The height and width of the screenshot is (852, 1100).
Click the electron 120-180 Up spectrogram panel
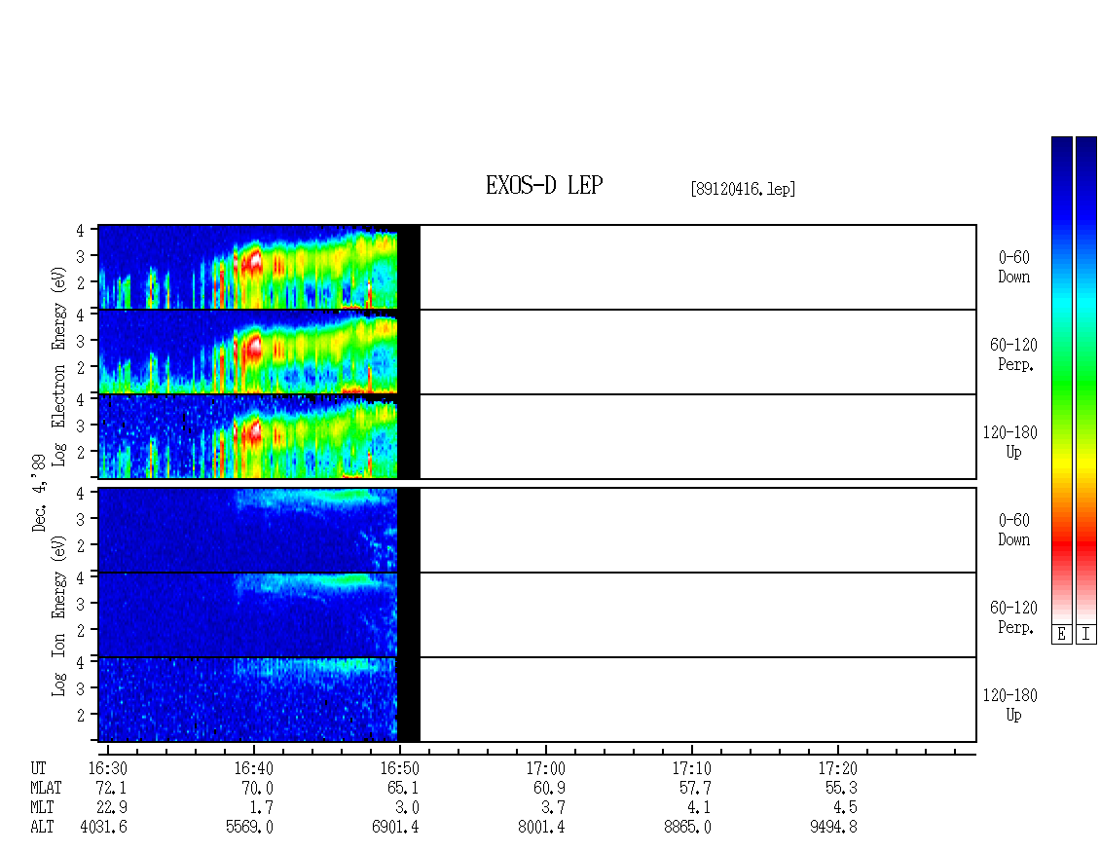pyautogui.click(x=537, y=436)
